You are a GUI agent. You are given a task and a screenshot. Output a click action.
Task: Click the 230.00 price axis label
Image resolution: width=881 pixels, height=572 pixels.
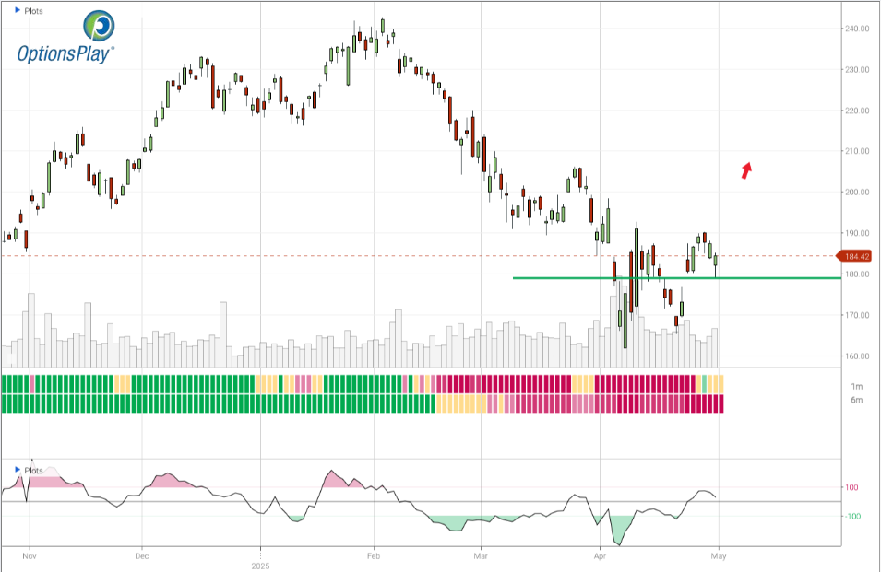pyautogui.click(x=857, y=69)
